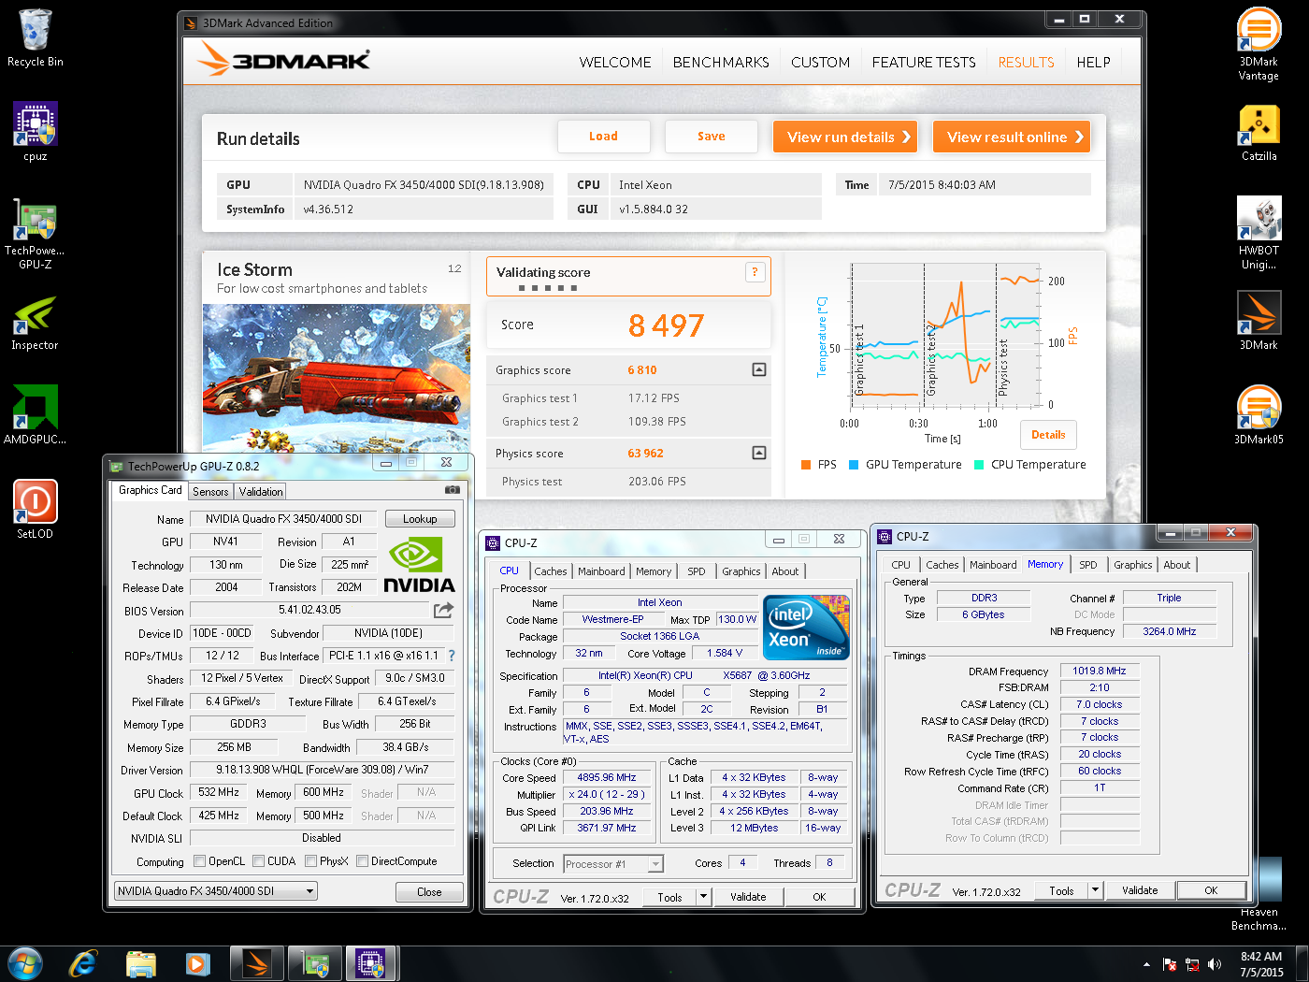Click the NVIDIA logo in GPU-Z

(419, 565)
